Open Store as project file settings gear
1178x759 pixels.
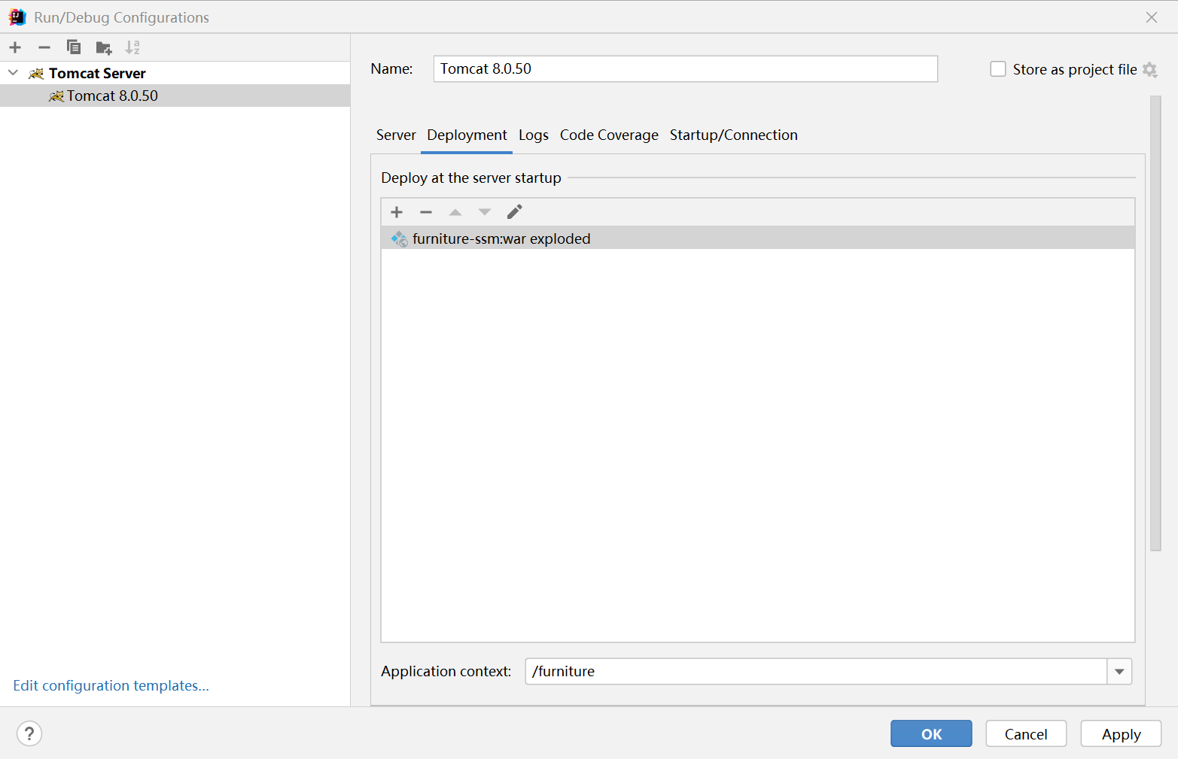(1149, 69)
